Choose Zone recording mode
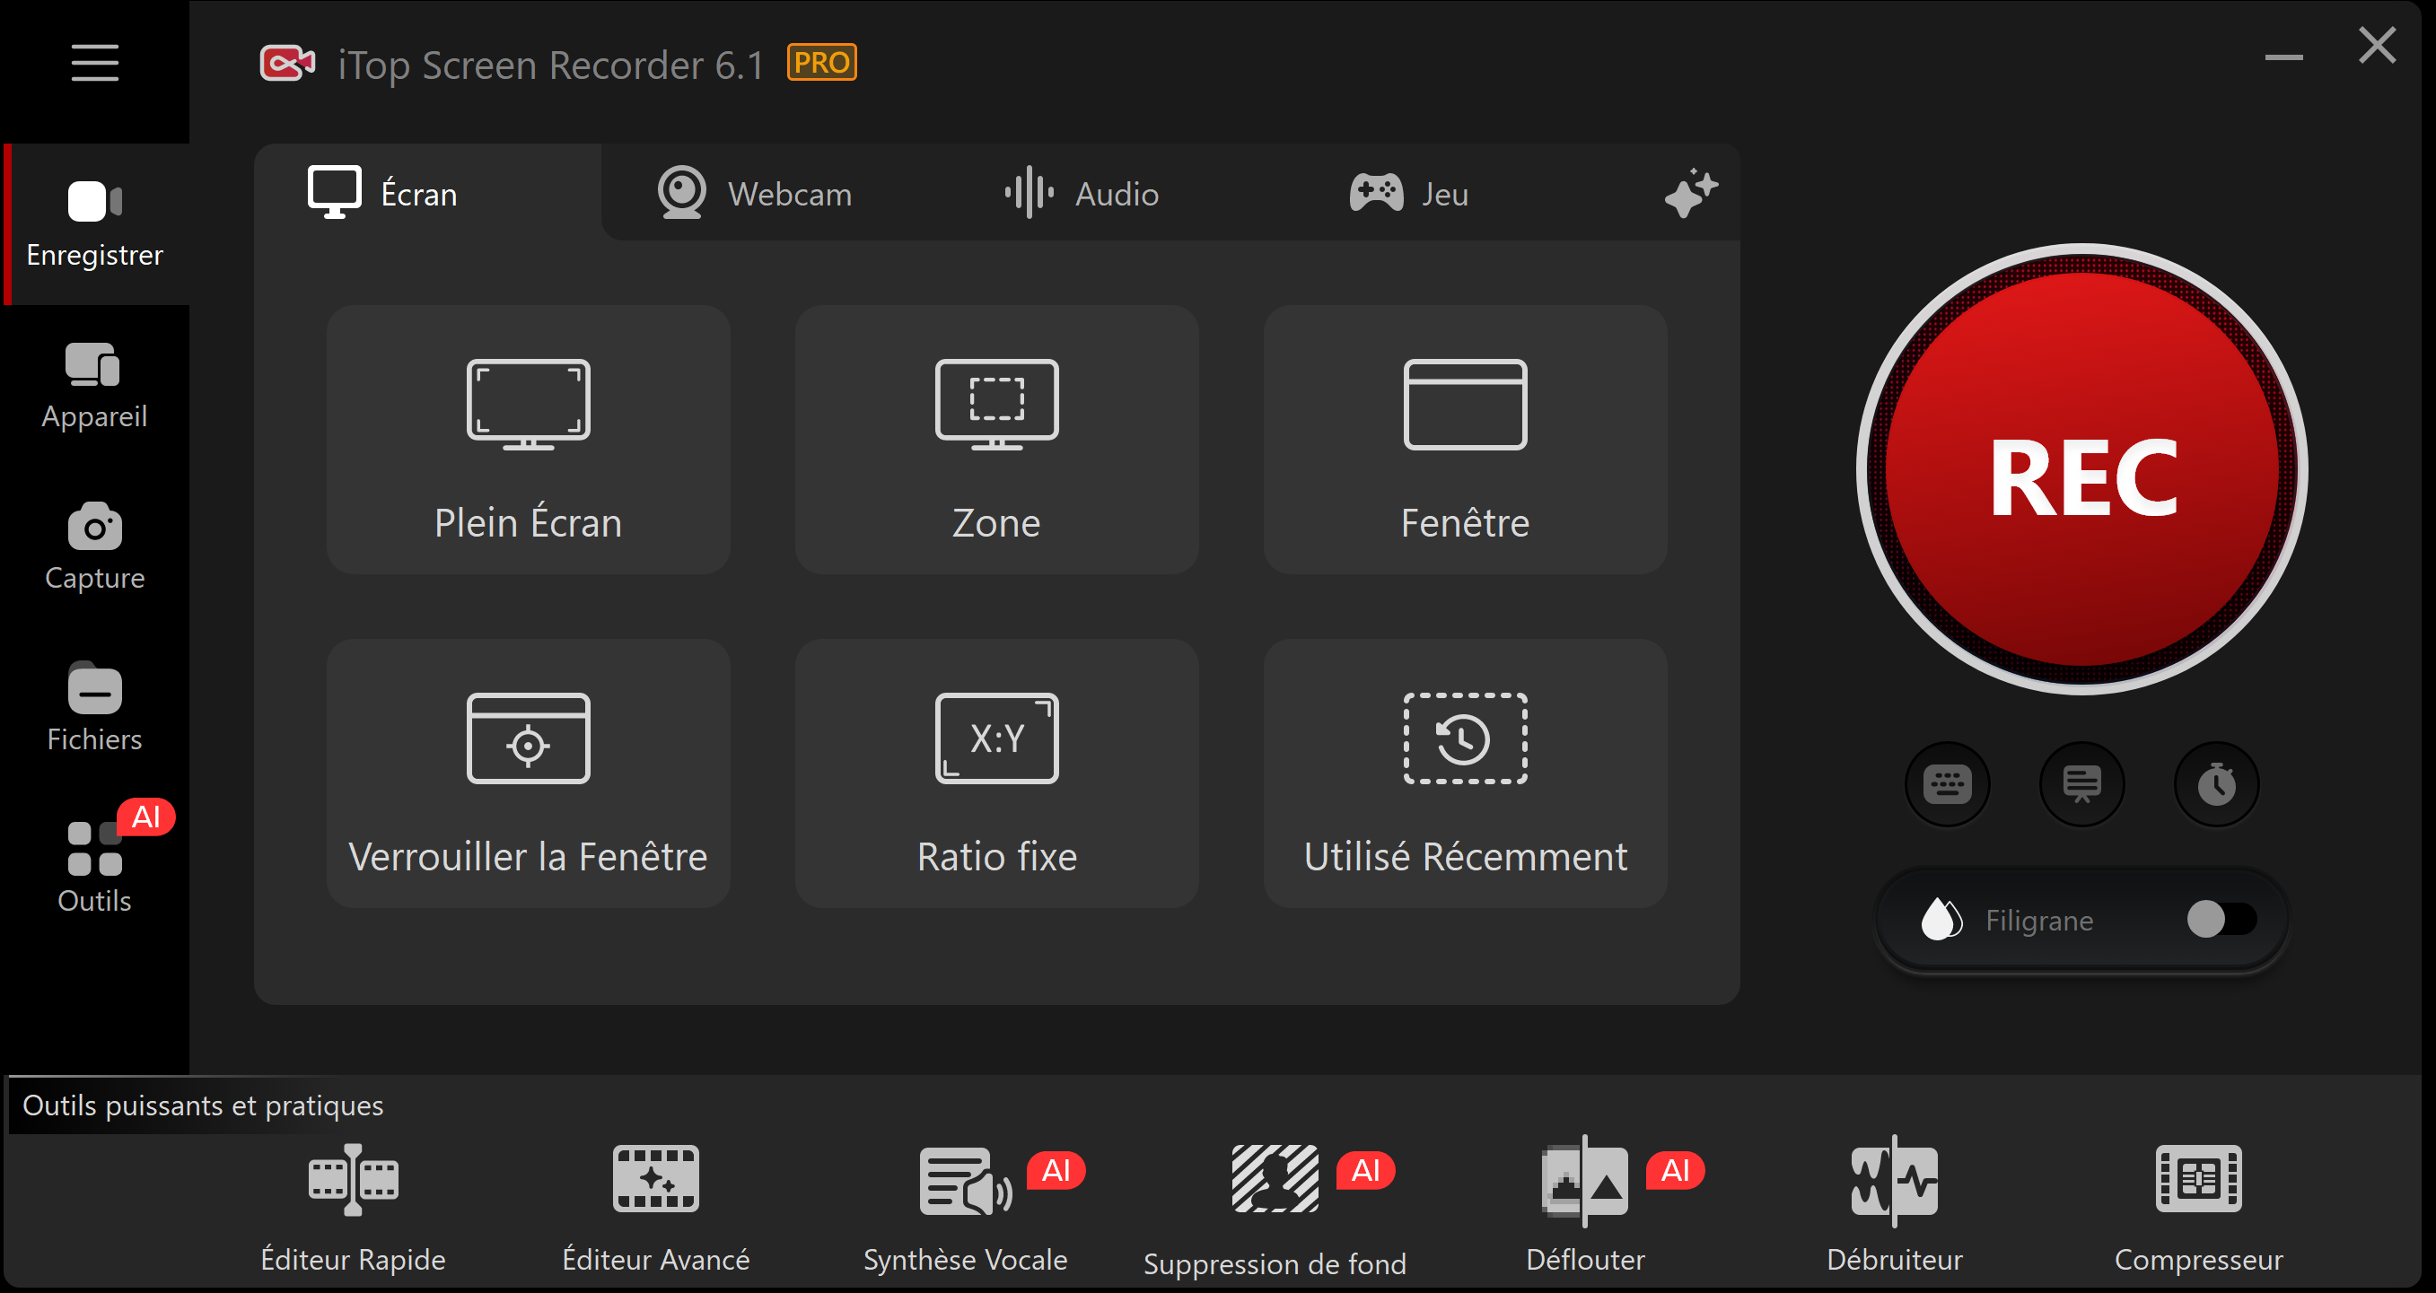Screen dimensions: 2436x1293 (995, 440)
